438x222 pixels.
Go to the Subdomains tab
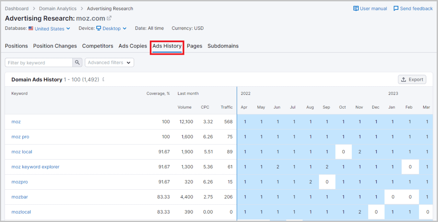pyautogui.click(x=223, y=46)
